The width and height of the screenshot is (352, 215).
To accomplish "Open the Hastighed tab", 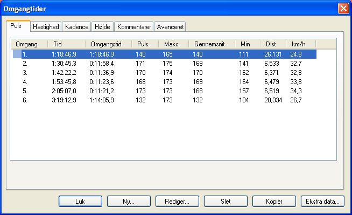I will [46, 27].
